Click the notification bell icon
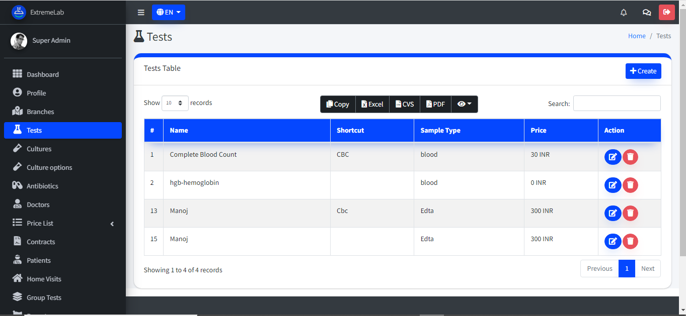The image size is (686, 316). 624,13
